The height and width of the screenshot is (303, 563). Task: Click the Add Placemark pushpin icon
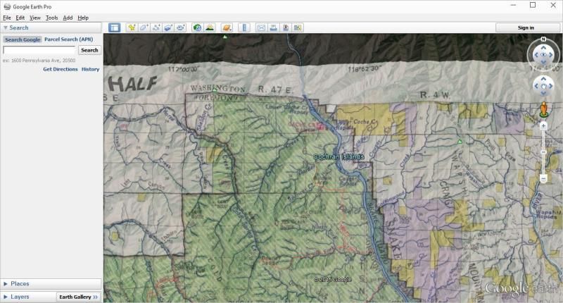tap(132, 27)
